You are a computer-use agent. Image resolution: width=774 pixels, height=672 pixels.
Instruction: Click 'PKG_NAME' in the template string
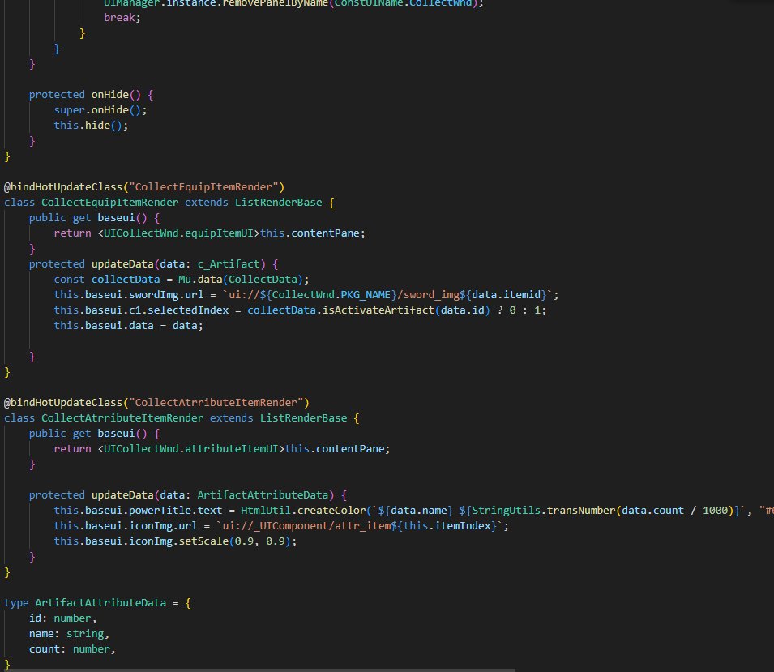(x=366, y=294)
